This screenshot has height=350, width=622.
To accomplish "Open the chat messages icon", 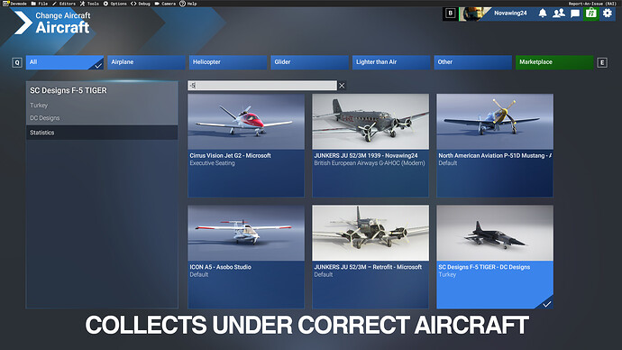I will click(x=575, y=14).
